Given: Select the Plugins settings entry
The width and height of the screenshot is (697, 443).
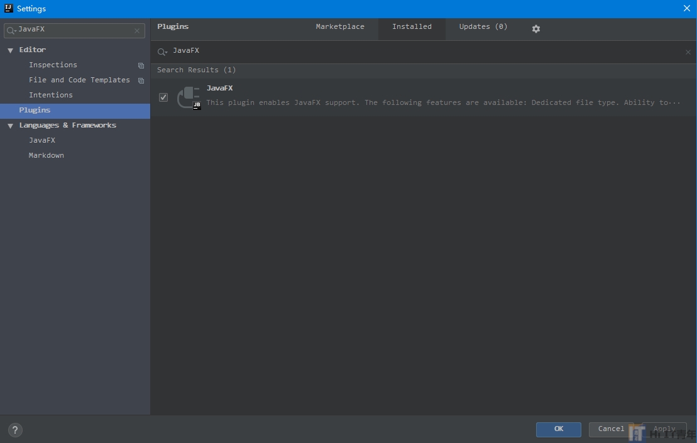Looking at the screenshot, I should (x=75, y=111).
